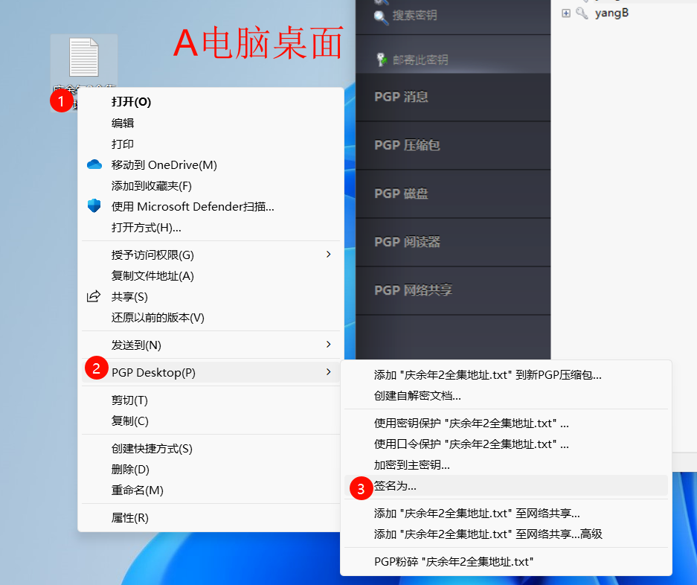Viewport: 697px width, 585px height.
Task: Select 创建自解密文档... submenu entry
Action: pyautogui.click(x=506, y=396)
